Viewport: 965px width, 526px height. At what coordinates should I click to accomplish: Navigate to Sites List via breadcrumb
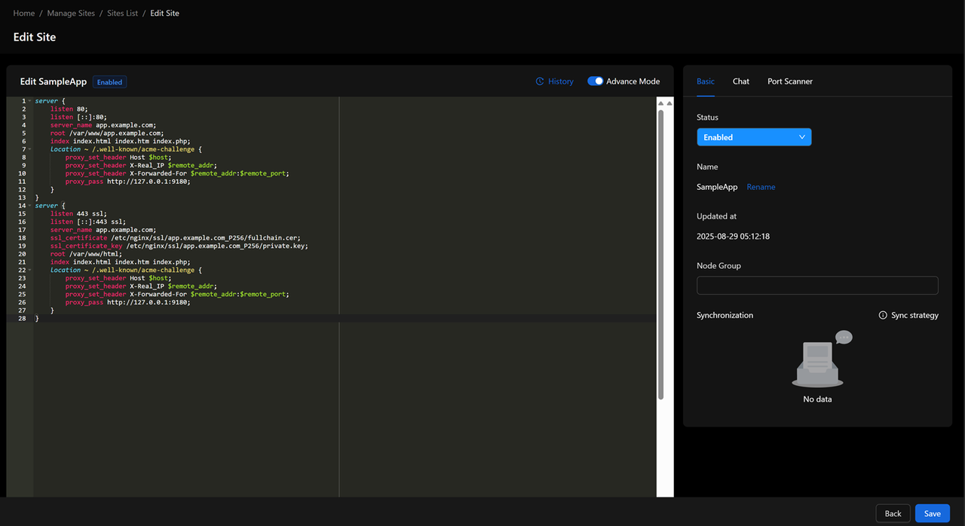(x=122, y=13)
